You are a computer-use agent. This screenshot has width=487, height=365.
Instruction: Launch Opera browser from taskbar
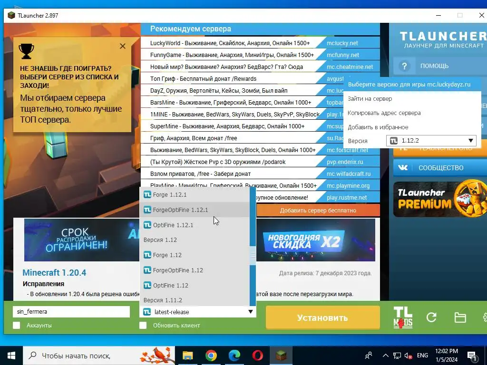click(258, 355)
